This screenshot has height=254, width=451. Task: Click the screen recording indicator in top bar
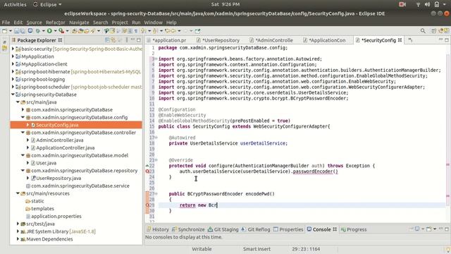(x=402, y=4)
